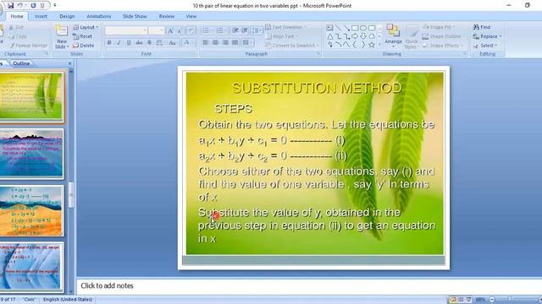This screenshot has width=542, height=304.
Task: Expand the shapes gallery More arrow
Action: tap(380, 45)
